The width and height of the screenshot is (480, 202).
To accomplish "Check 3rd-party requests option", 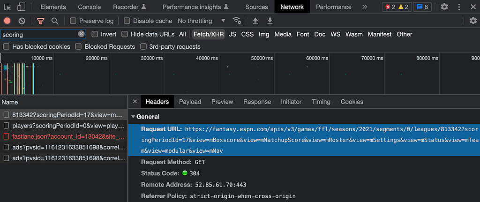I will pyautogui.click(x=143, y=46).
